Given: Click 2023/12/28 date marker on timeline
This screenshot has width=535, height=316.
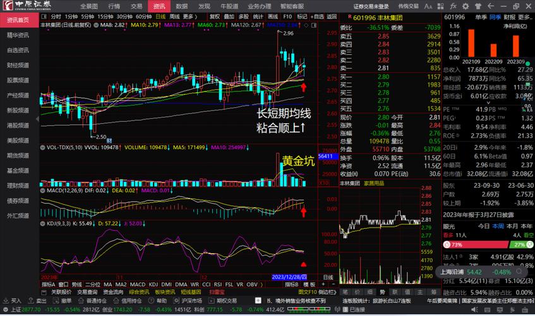Looking at the screenshot, I should coord(289,277).
